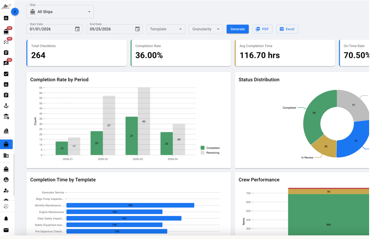Open the End Date calendar picker icon
Viewport: 382px width, 239px height.
137,29
